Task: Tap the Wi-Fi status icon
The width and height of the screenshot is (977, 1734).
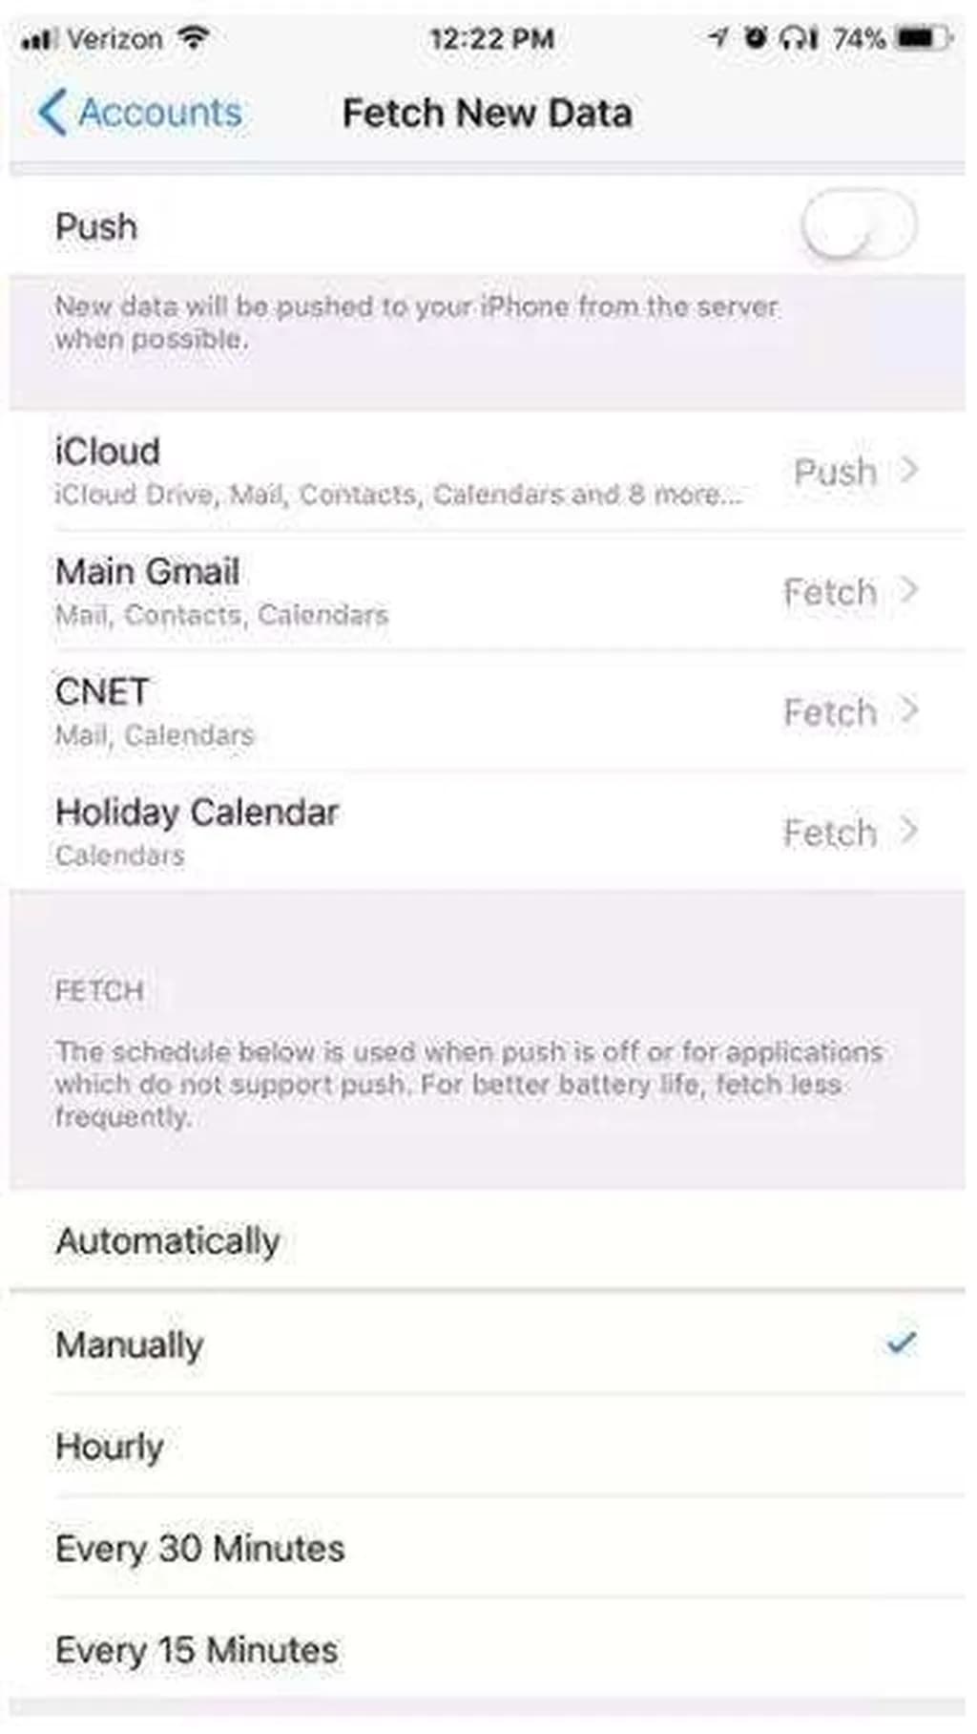Action: click(194, 38)
